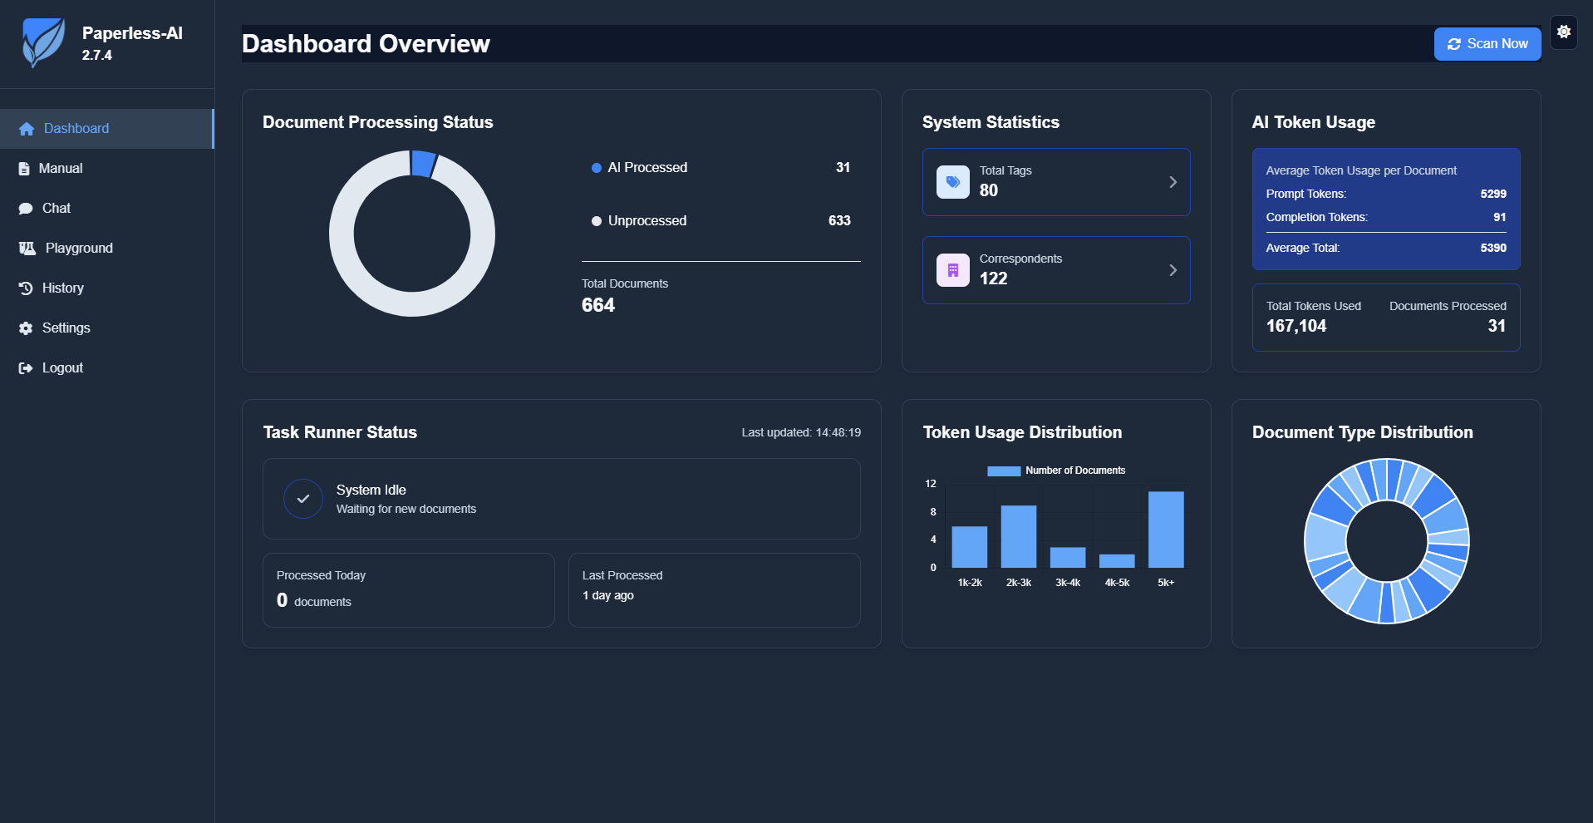Click the Chat bubble icon

click(26, 209)
